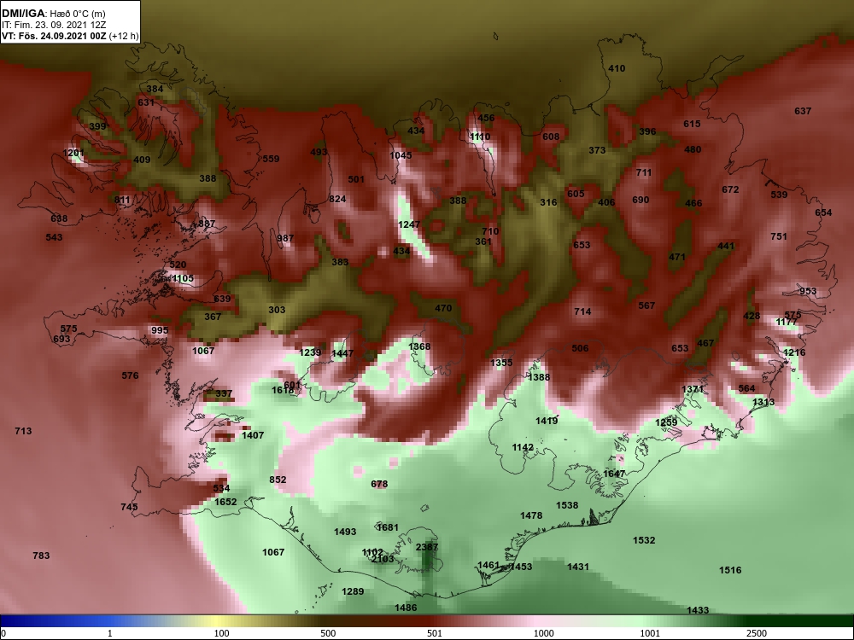Click the 678 label
The image size is (854, 640).
pos(379,484)
